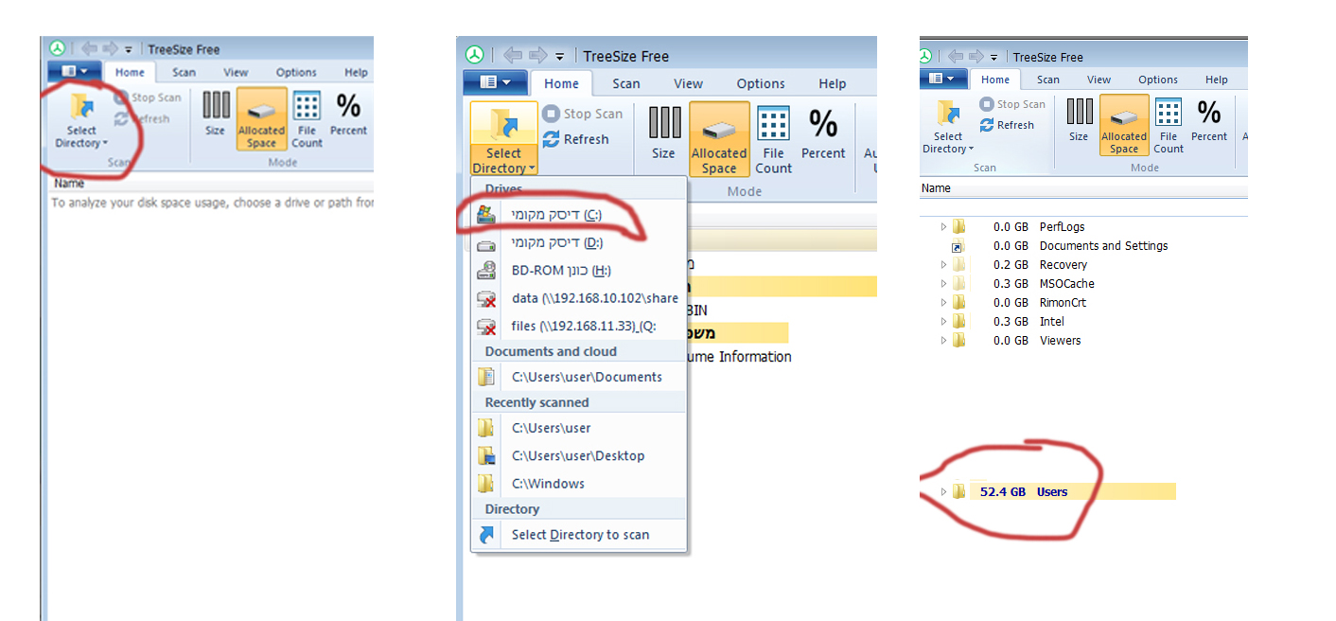Choose local disk (C:) from the Drives list
This screenshot has width=1336, height=621.
click(578, 215)
